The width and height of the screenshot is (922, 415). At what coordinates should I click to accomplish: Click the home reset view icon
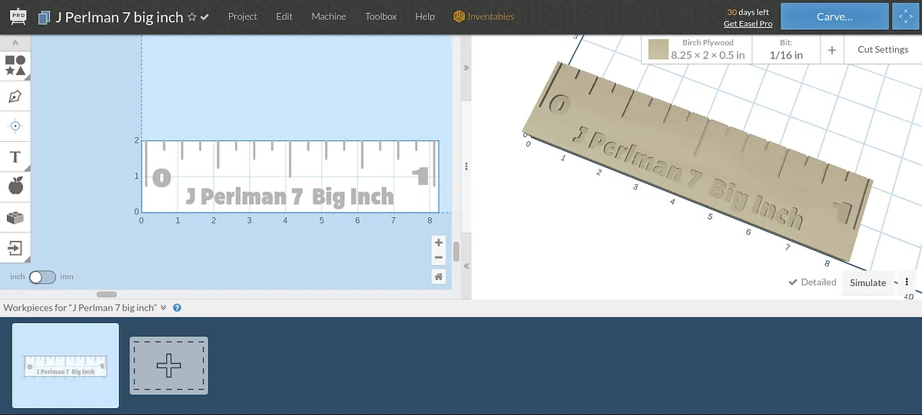439,277
